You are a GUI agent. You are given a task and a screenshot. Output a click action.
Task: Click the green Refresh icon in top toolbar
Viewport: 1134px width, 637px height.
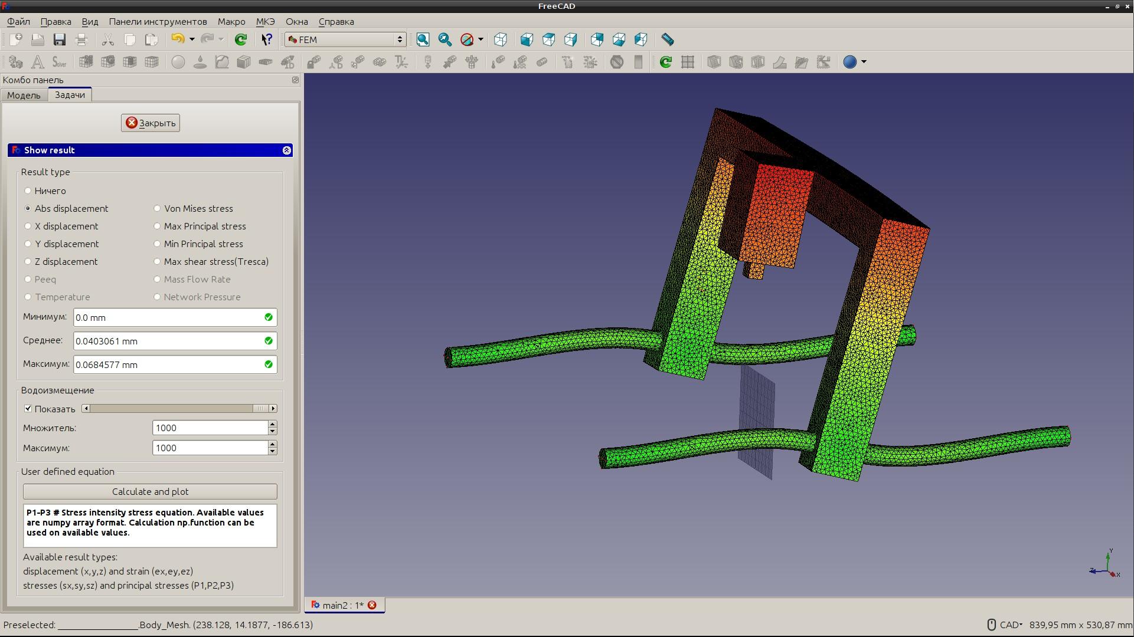click(240, 40)
